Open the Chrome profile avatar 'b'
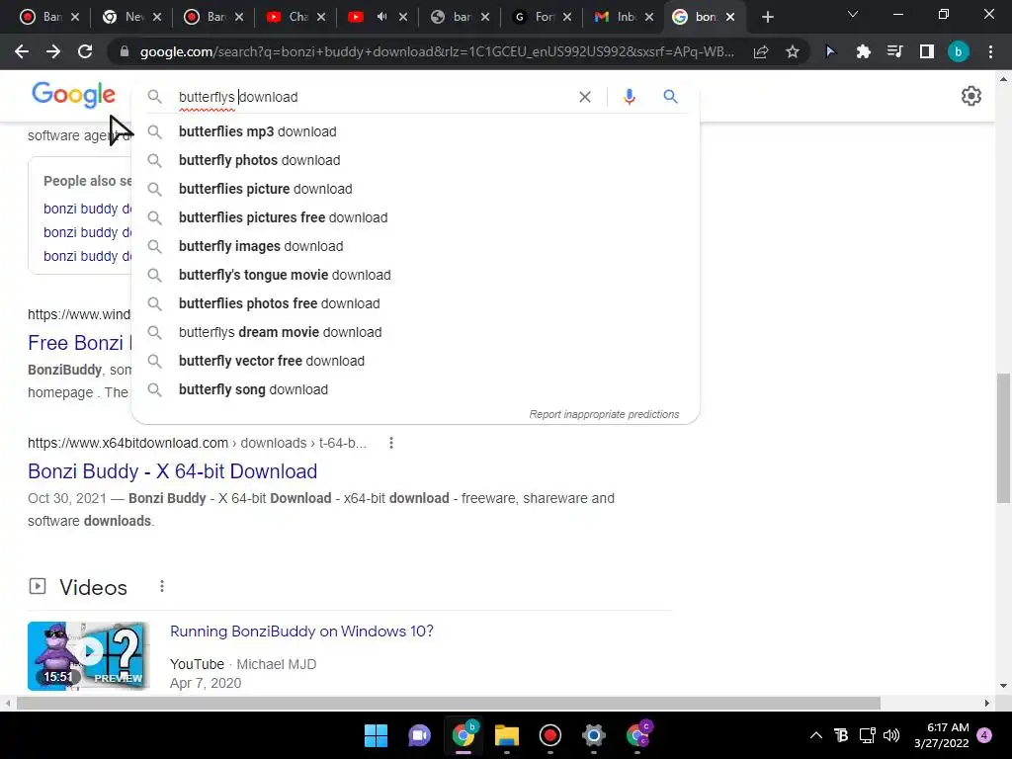Viewport: 1012px width, 759px height. 959,51
